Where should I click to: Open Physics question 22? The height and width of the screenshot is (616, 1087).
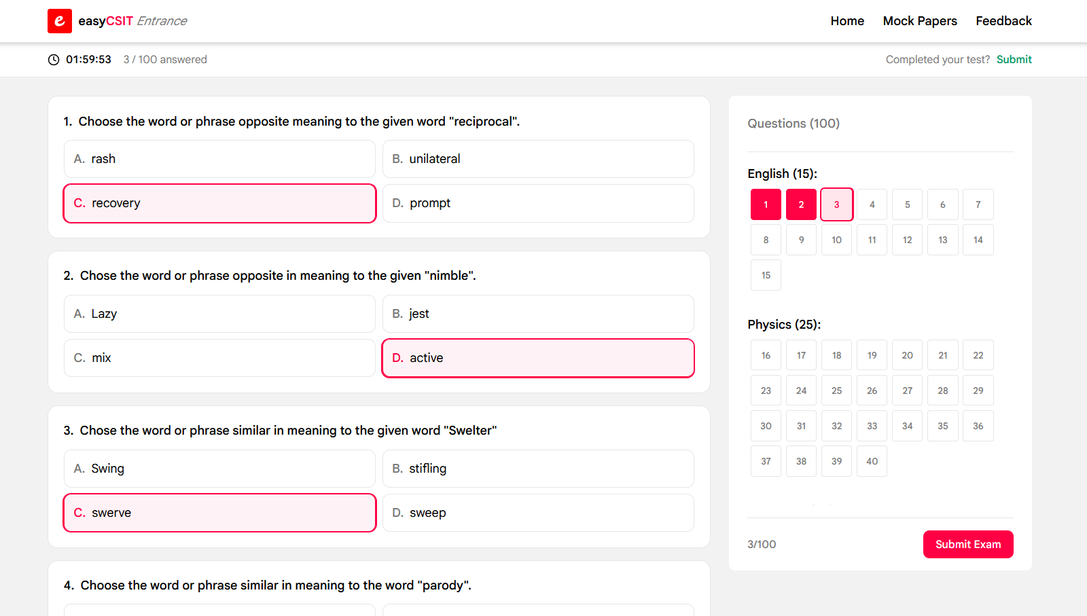click(978, 355)
